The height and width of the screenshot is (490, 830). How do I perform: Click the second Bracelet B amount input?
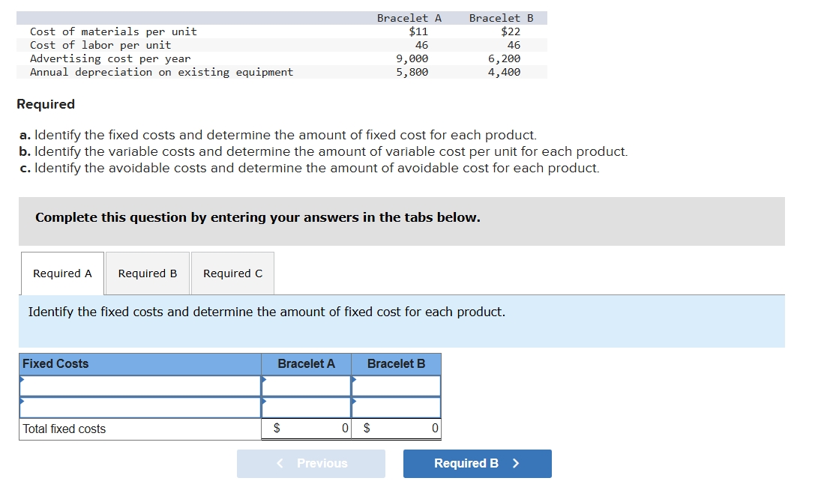pyautogui.click(x=397, y=407)
